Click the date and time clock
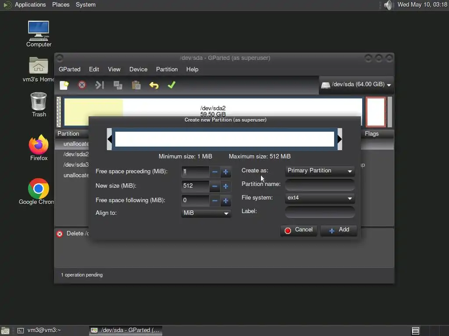 pyautogui.click(x=422, y=5)
